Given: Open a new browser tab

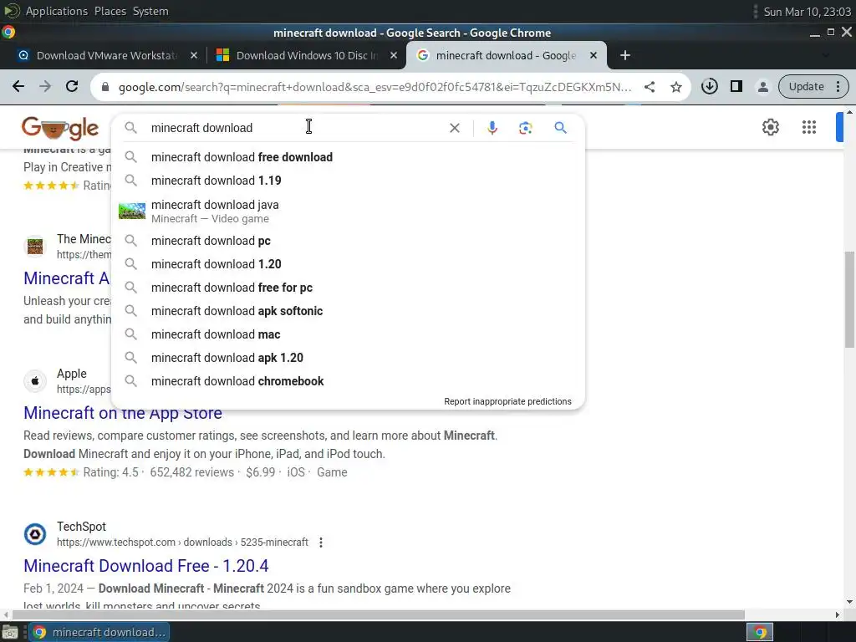Looking at the screenshot, I should (x=625, y=56).
